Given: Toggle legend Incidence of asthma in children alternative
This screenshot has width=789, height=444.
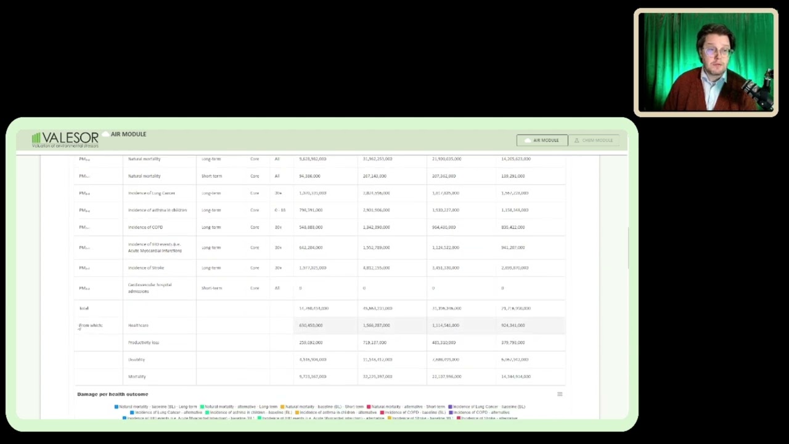Looking at the screenshot, I should coord(336,413).
